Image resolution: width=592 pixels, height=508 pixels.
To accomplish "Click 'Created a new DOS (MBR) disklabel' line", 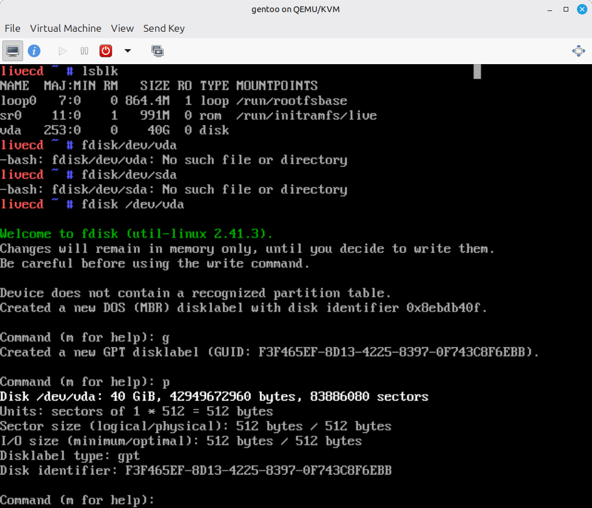I will point(244,307).
